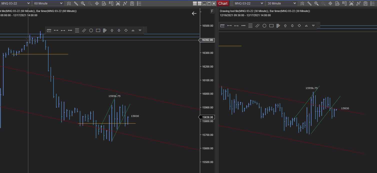377x173 pixels.
Task: Select Extended Line tool in 30 Minute drawing tile
Action: click(x=243, y=26)
